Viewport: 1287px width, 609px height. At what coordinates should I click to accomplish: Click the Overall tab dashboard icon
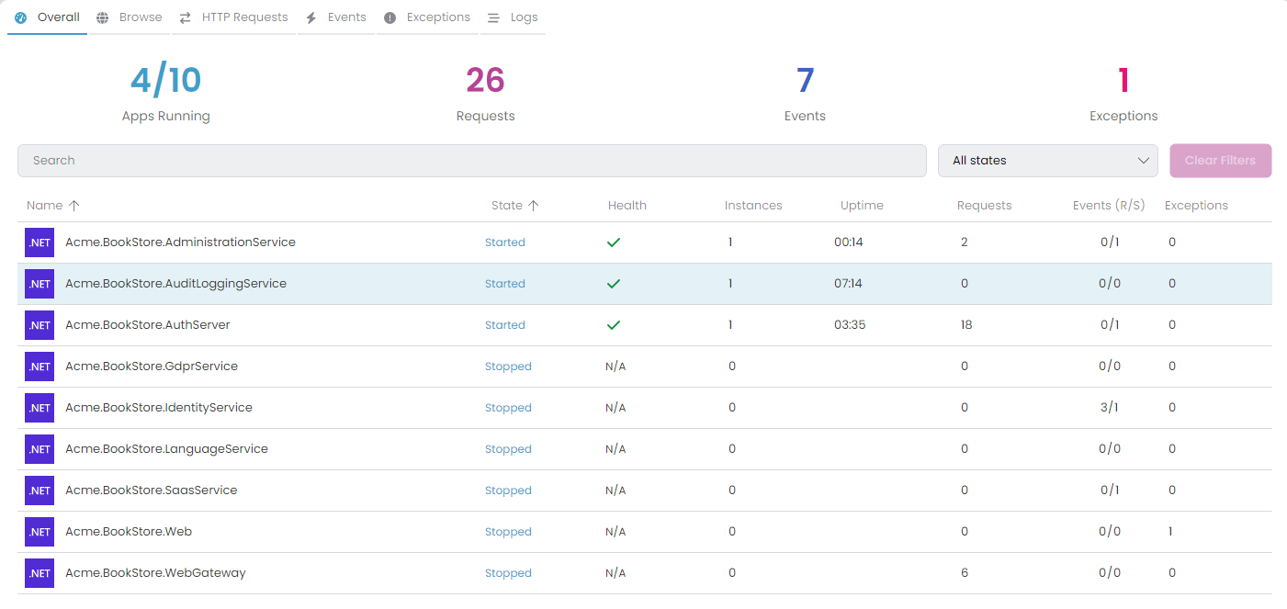pos(21,17)
